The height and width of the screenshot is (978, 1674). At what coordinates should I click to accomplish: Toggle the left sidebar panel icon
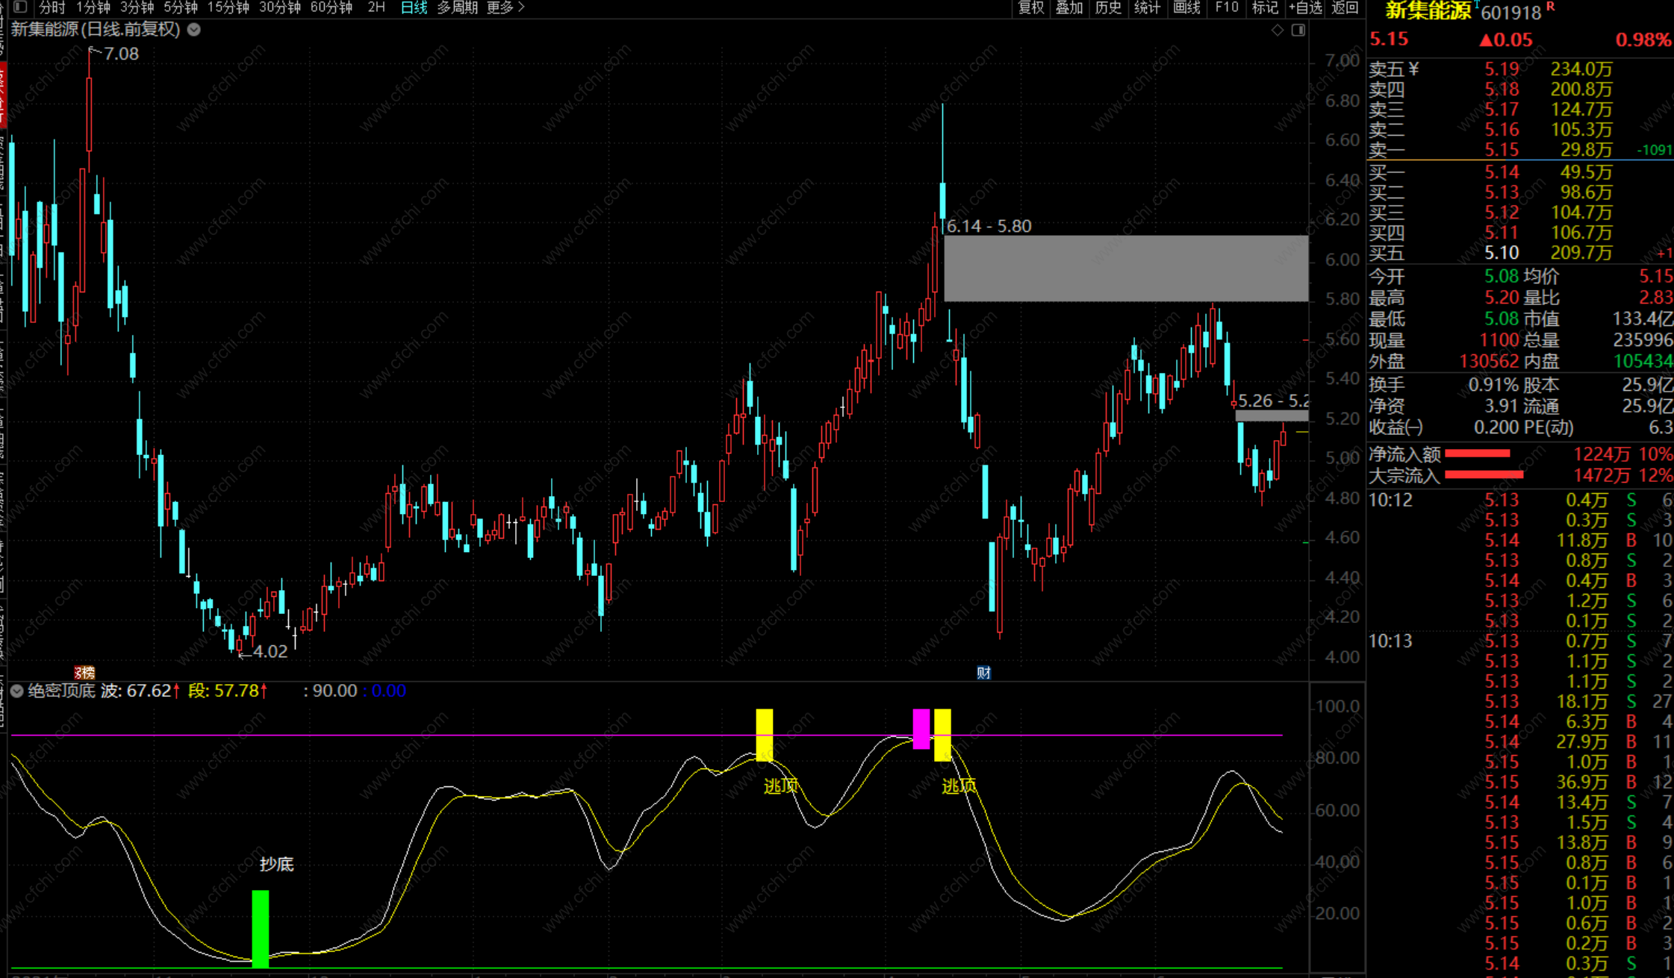(x=21, y=7)
